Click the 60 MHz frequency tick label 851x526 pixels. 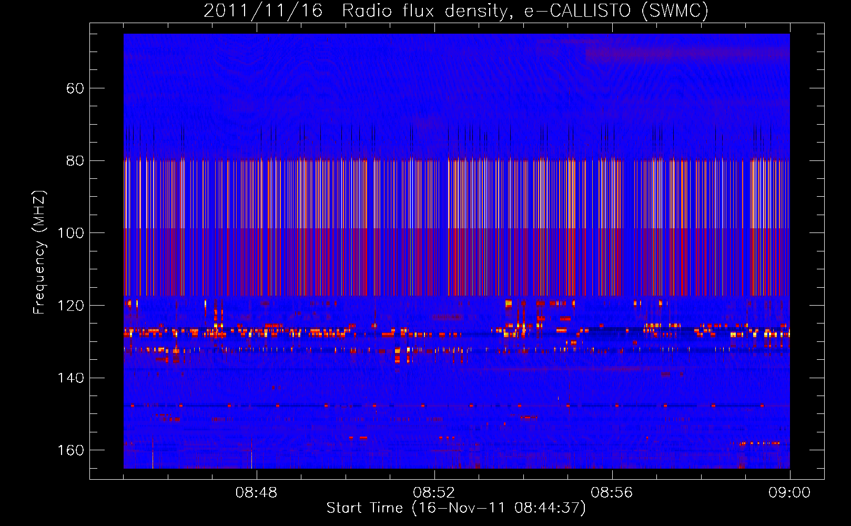[x=75, y=88]
